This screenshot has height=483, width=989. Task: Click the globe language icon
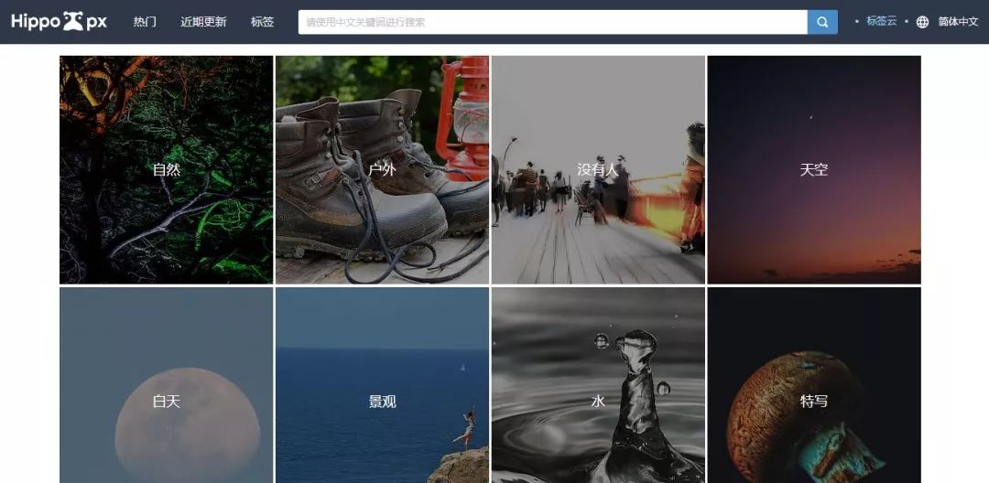pyautogui.click(x=922, y=22)
